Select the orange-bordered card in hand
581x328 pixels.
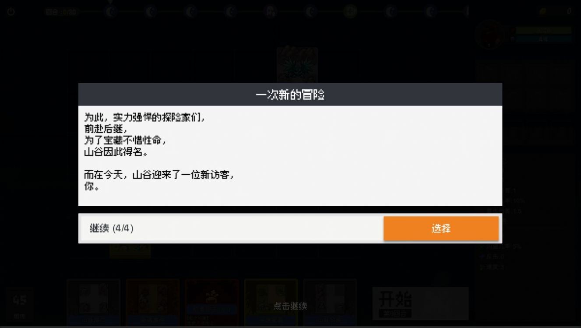pos(152,303)
